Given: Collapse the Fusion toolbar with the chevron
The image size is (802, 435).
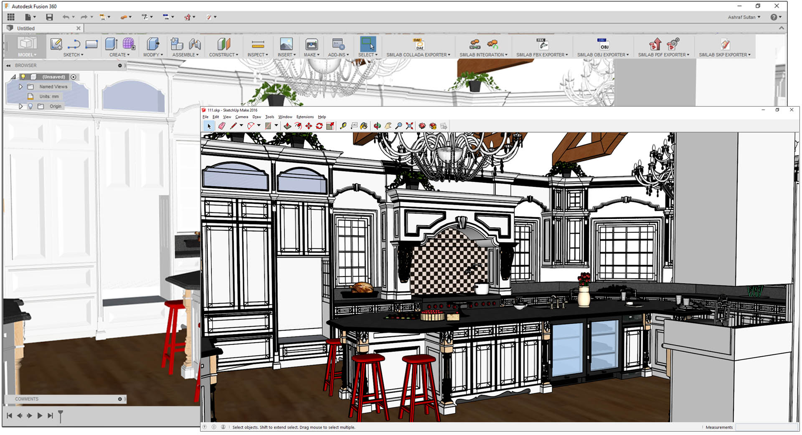Looking at the screenshot, I should click(781, 28).
